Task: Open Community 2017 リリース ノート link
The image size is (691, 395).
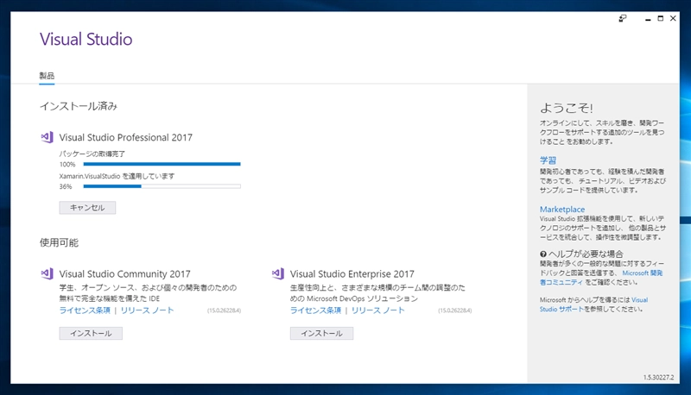Action: 147,310
